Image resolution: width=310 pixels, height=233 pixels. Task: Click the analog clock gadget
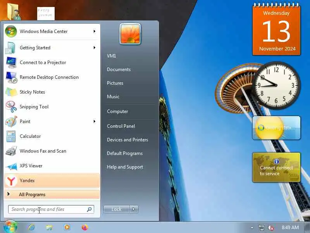pyautogui.click(x=276, y=85)
